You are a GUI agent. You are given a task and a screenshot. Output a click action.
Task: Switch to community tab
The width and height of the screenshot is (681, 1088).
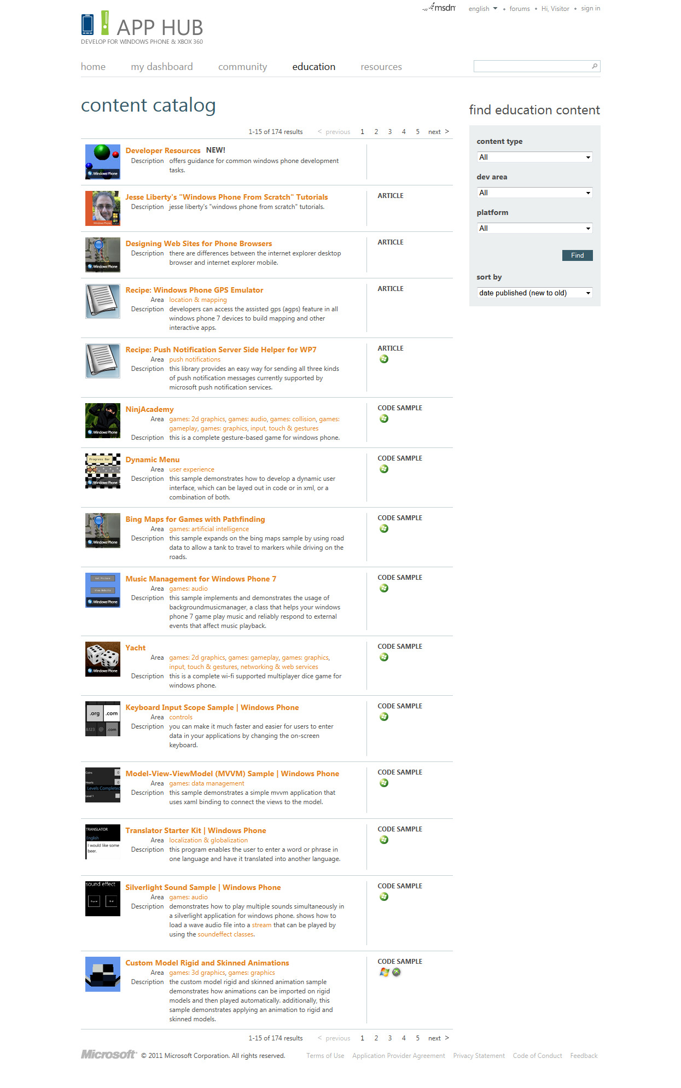pyautogui.click(x=243, y=67)
